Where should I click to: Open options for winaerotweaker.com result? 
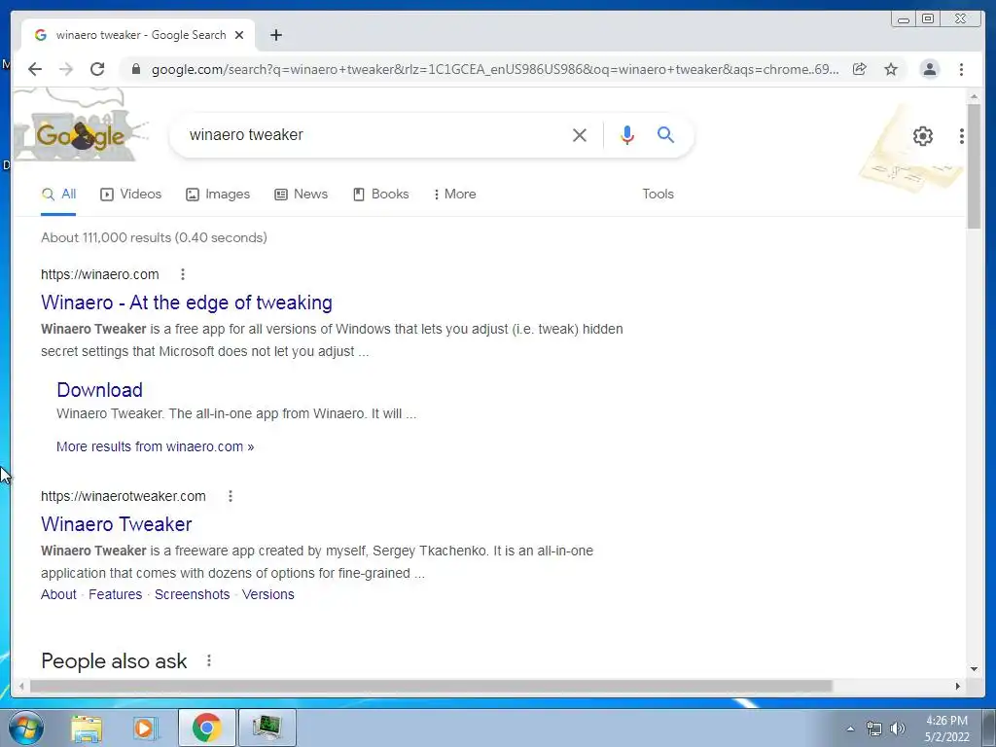(231, 496)
